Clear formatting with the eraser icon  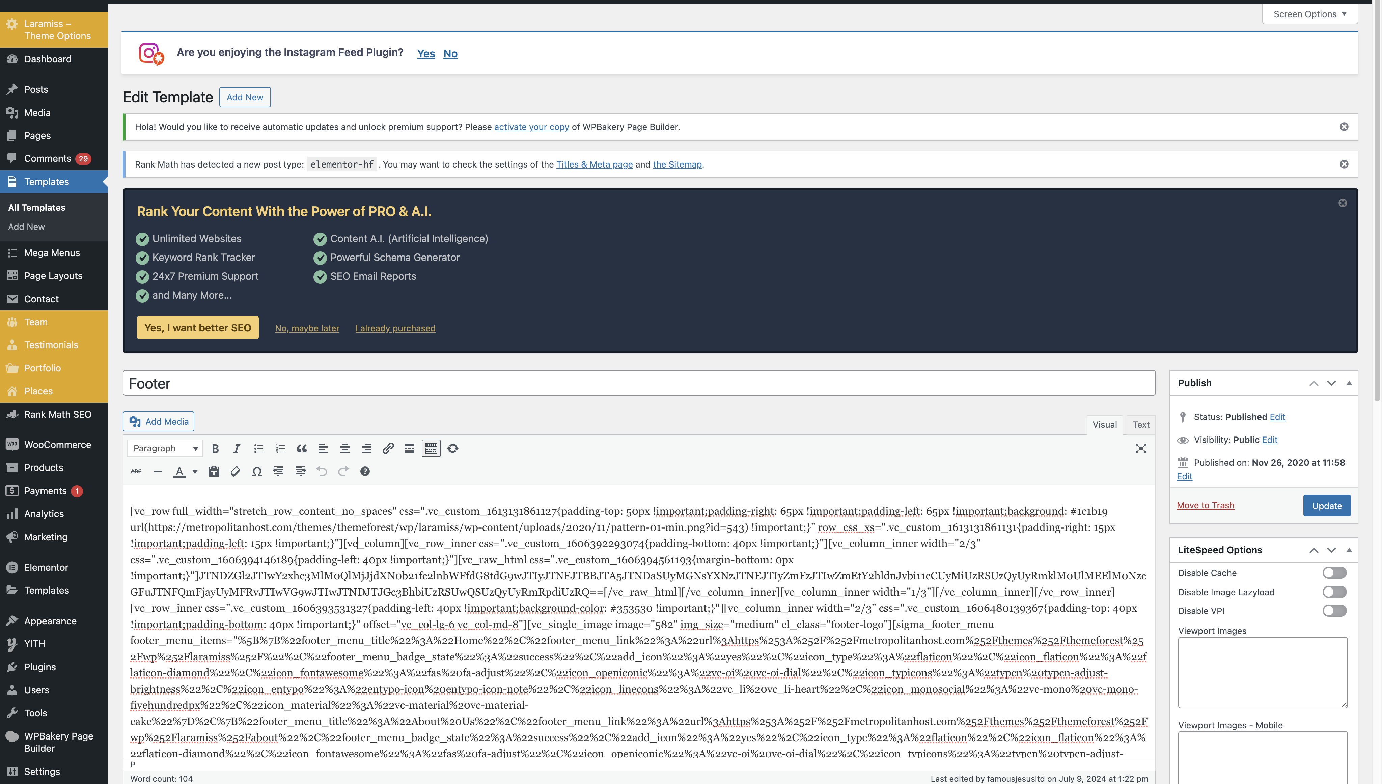pyautogui.click(x=236, y=472)
